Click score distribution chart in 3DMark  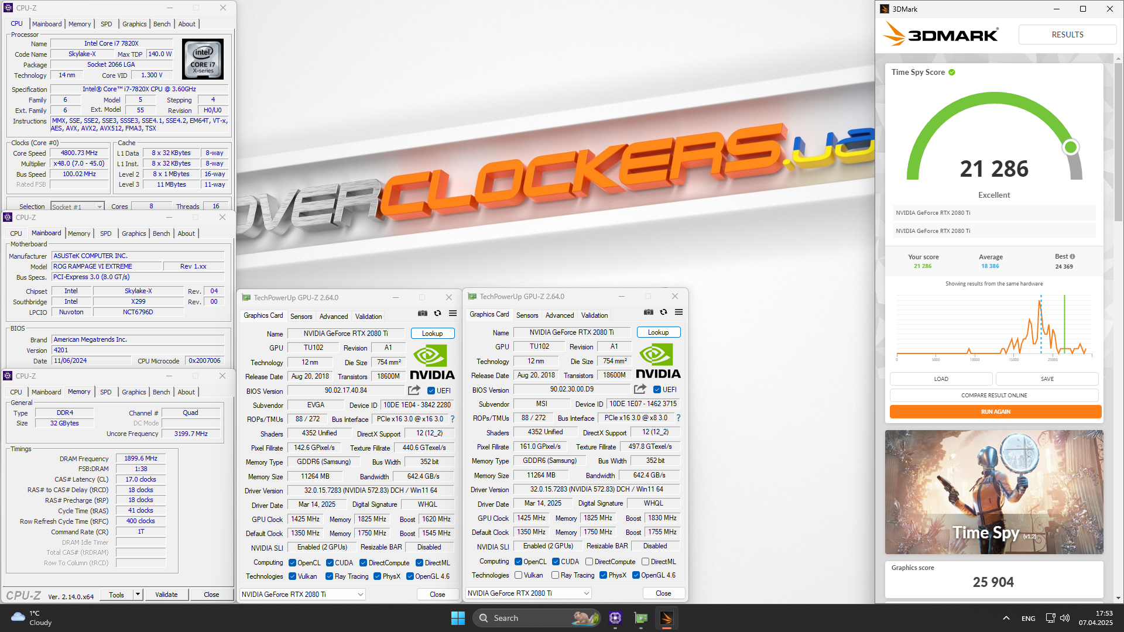(994, 328)
